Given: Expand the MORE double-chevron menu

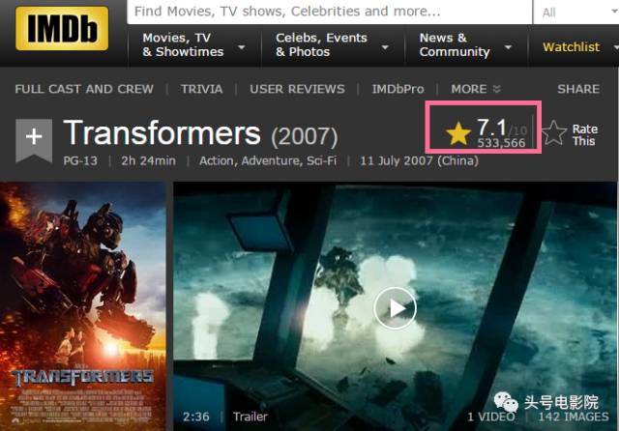Looking at the screenshot, I should [476, 89].
